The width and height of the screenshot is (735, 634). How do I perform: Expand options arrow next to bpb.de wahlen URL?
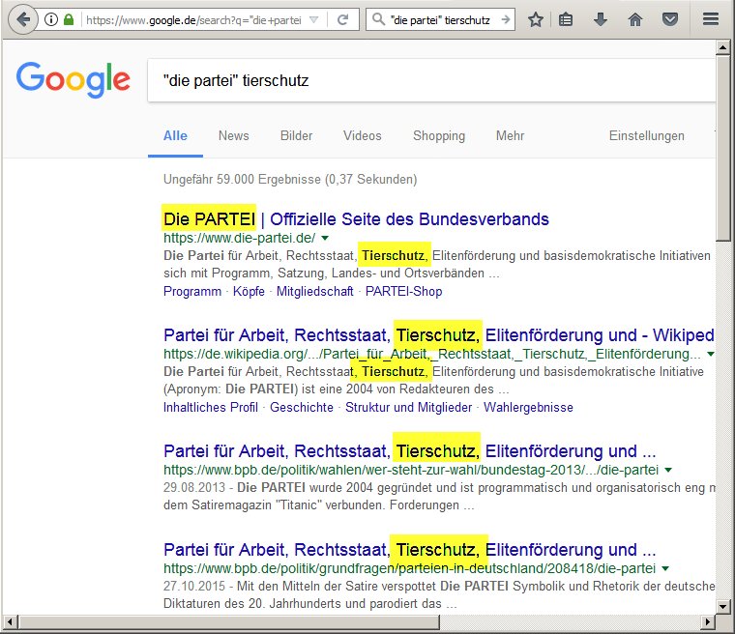pyautogui.click(x=667, y=471)
